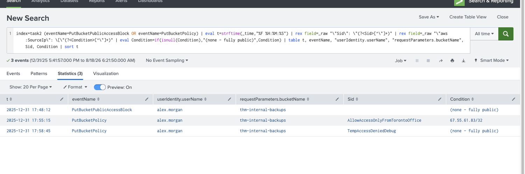This screenshot has width=525, height=174.
Task: Open the Job menu dropdown
Action: [x=401, y=60]
